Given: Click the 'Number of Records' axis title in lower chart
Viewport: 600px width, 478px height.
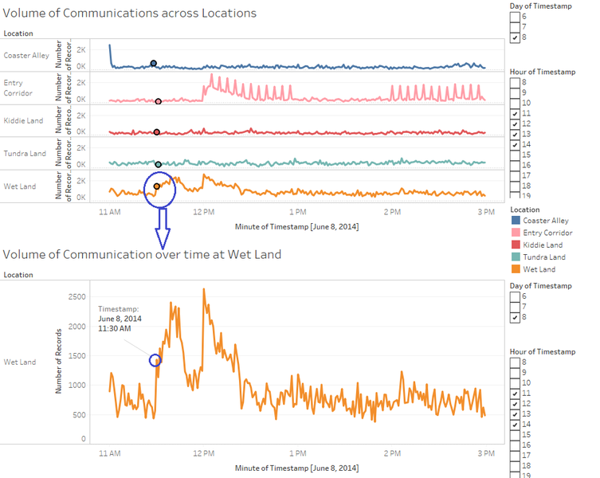Looking at the screenshot, I should 58,361.
